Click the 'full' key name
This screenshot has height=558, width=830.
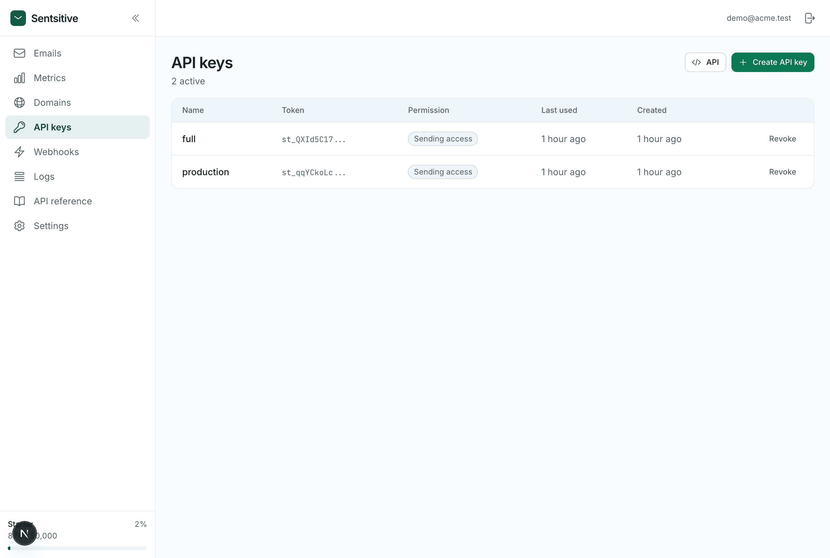click(x=189, y=139)
